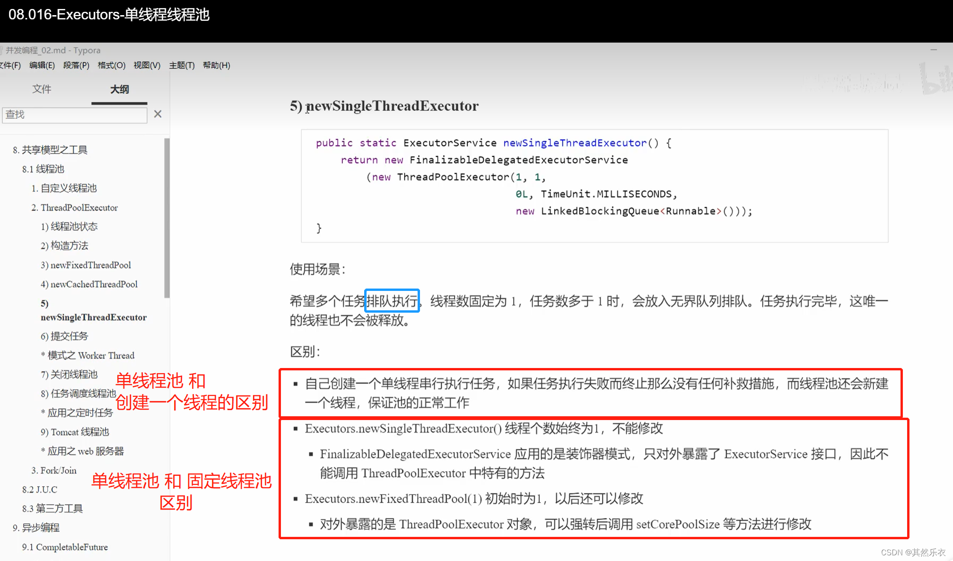The width and height of the screenshot is (953, 561).
Task: Select outline entry 8. 共享模型之工具
Action: click(x=50, y=150)
